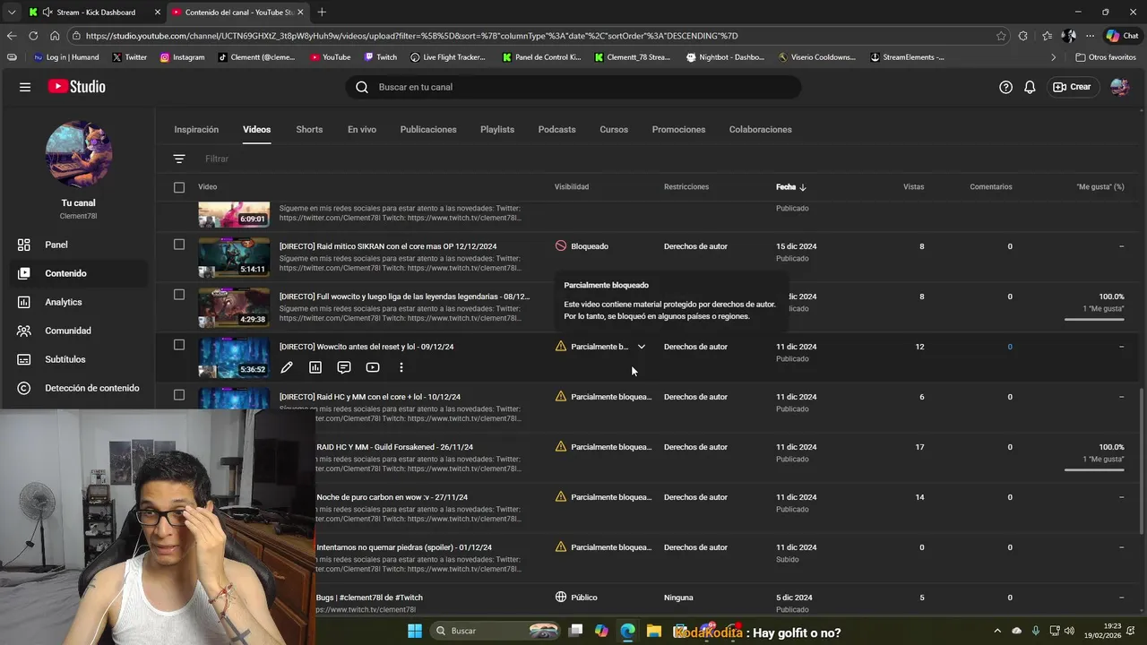The width and height of the screenshot is (1147, 645).
Task: Expand visibility dropdown for Wowcito video
Action: click(642, 347)
